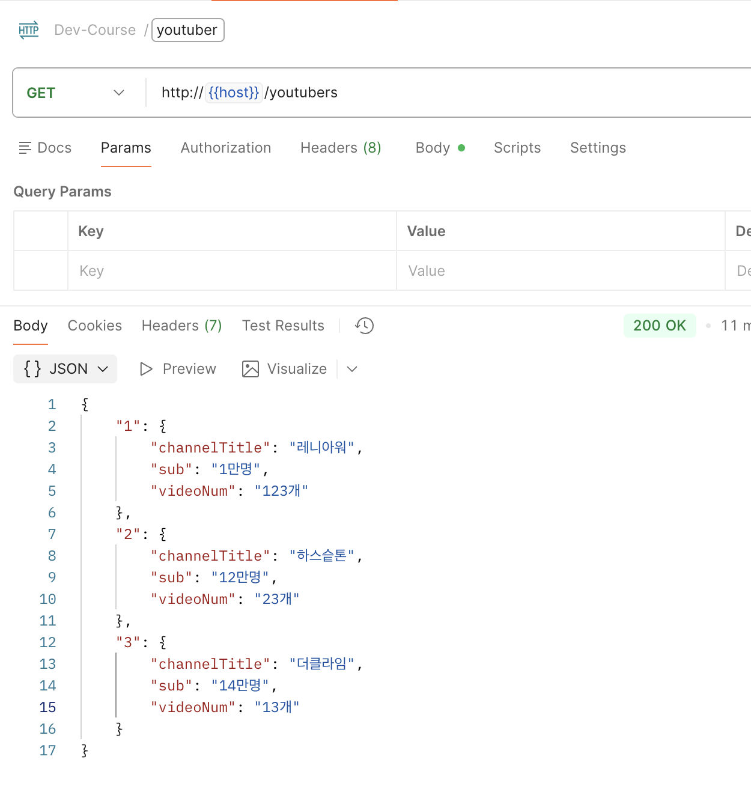Open the response history clock icon

tap(364, 326)
